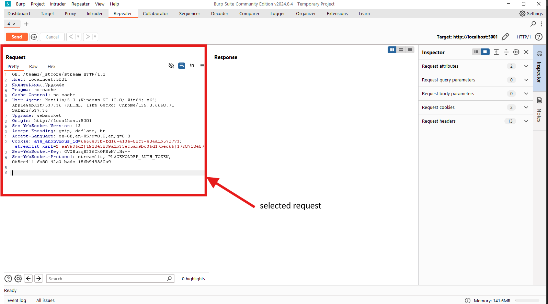Jump to next search match arrow
Image resolution: width=548 pixels, height=304 pixels.
coord(39,279)
